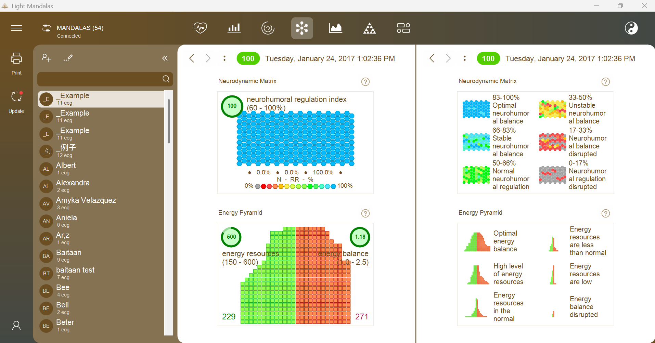
Task: Open the heart pulse view icon
Action: click(200, 28)
